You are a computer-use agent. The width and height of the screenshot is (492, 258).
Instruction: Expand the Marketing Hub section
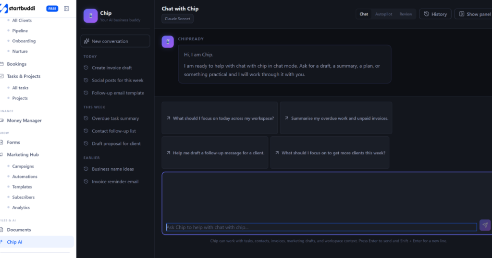23,155
